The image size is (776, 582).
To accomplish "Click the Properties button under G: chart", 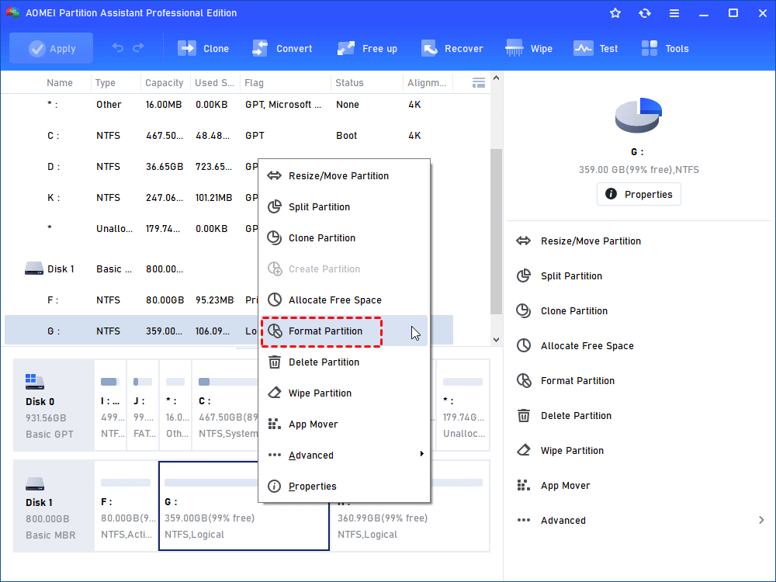I will coord(639,194).
